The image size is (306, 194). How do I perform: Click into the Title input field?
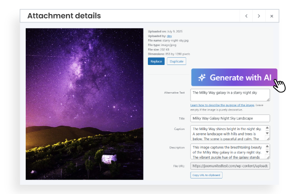[x=229, y=118]
